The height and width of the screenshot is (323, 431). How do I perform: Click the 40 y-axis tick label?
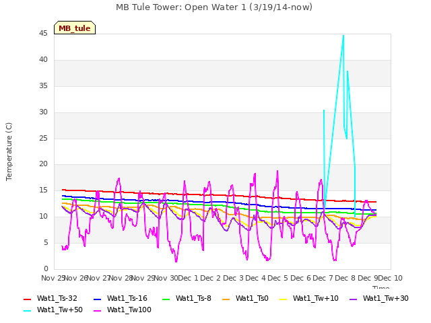pos(43,60)
